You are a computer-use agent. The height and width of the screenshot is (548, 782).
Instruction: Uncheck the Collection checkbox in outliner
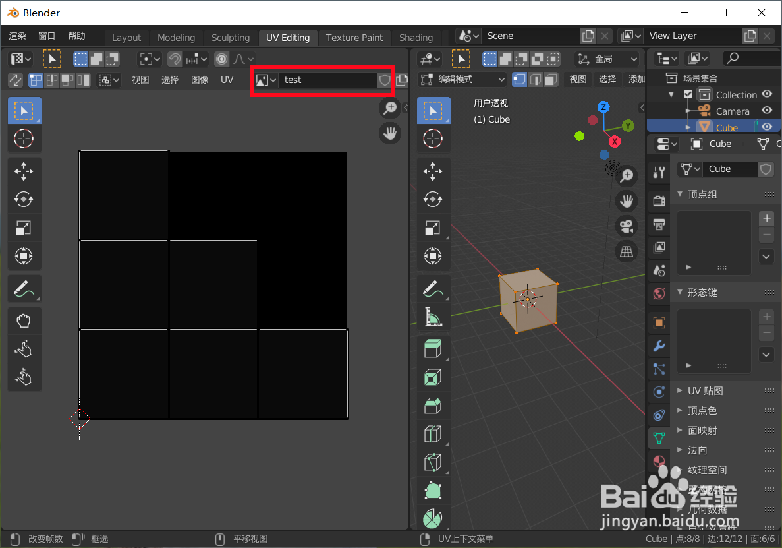pos(688,94)
